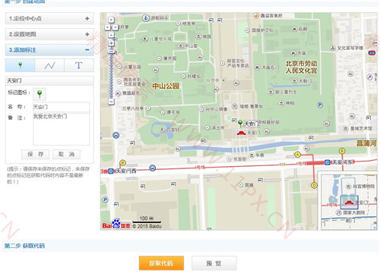Move the zoom level slider handle
The image size is (380, 276).
(111, 52)
